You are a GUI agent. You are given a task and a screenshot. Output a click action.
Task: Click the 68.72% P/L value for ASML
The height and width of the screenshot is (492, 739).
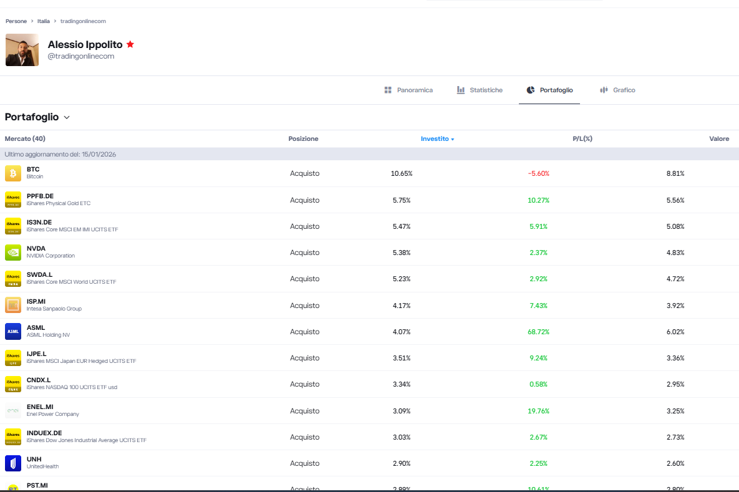pyautogui.click(x=538, y=332)
